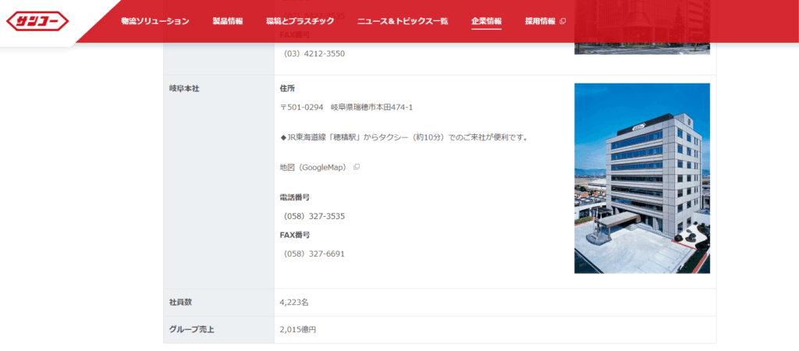Click the グループ売上 row label
This screenshot has height=351, width=799.
(191, 329)
